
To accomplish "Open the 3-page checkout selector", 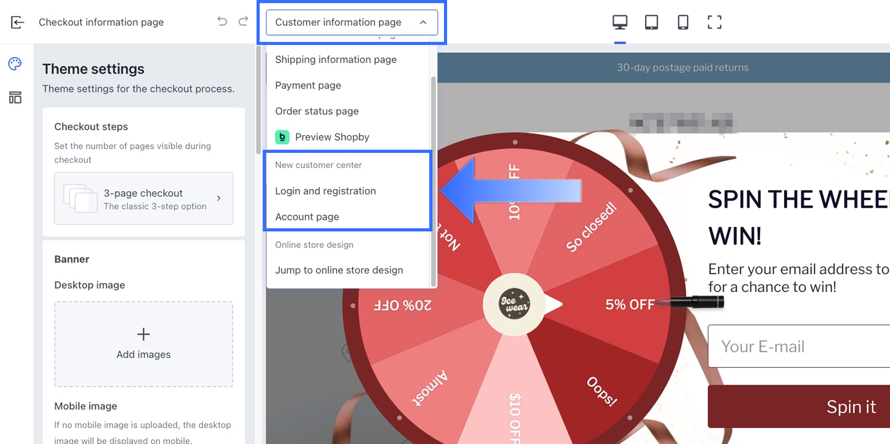I will pyautogui.click(x=143, y=198).
